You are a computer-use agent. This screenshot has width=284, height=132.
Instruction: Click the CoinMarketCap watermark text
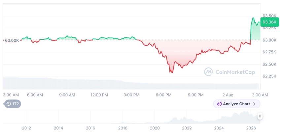coord(235,72)
